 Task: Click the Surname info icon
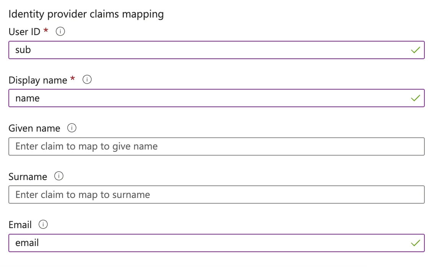tap(59, 176)
